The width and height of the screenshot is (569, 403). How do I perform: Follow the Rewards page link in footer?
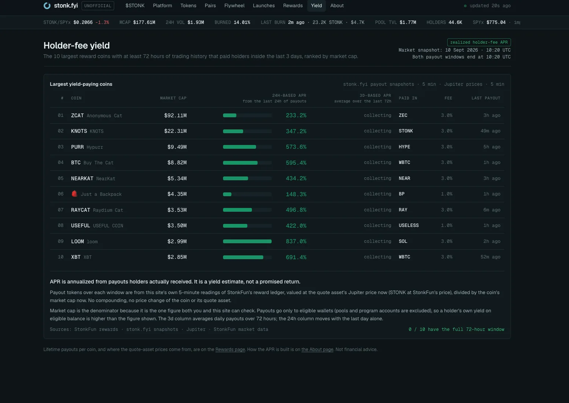coord(230,349)
